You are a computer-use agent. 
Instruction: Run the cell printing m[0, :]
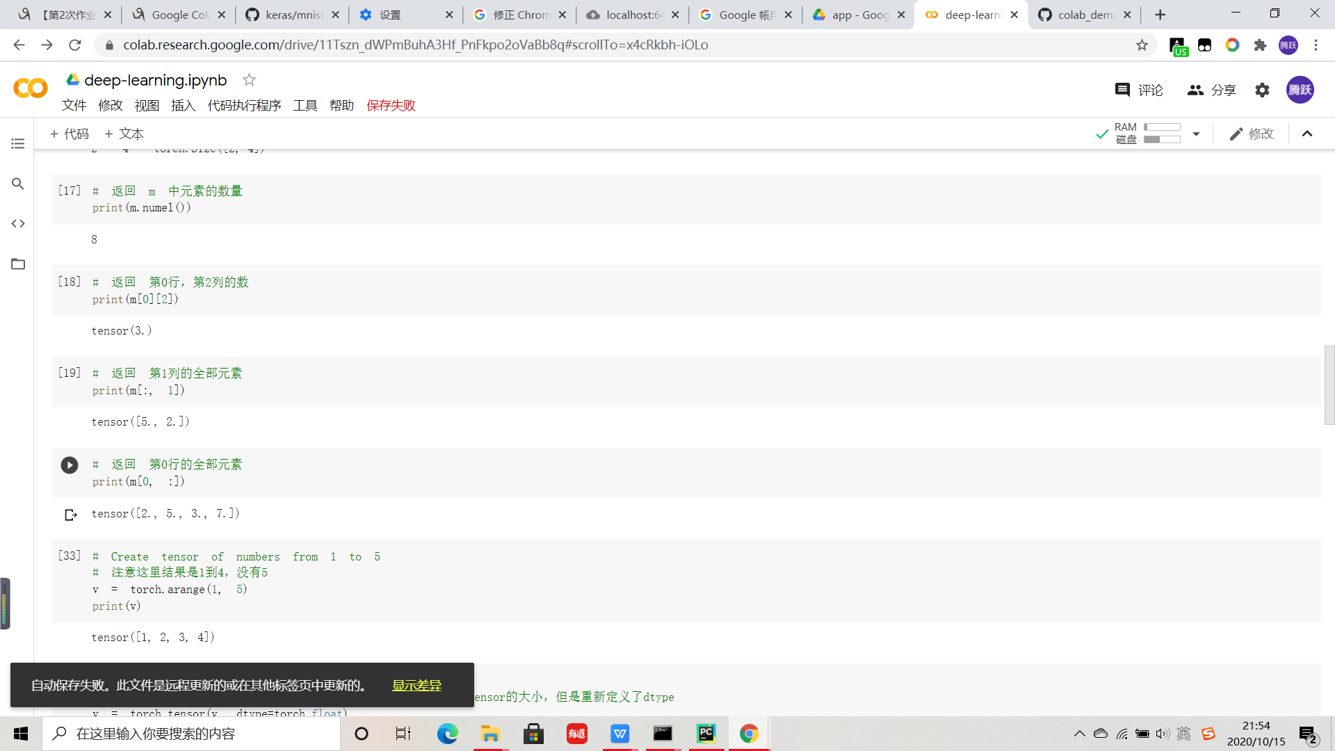pyautogui.click(x=69, y=465)
